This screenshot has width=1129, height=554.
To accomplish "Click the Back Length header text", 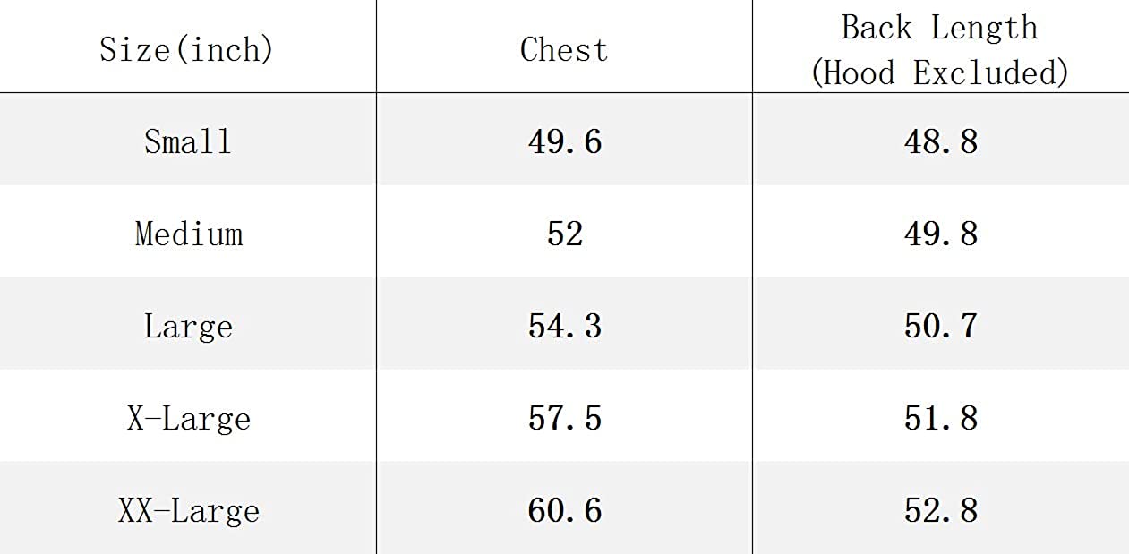I will pos(939,28).
